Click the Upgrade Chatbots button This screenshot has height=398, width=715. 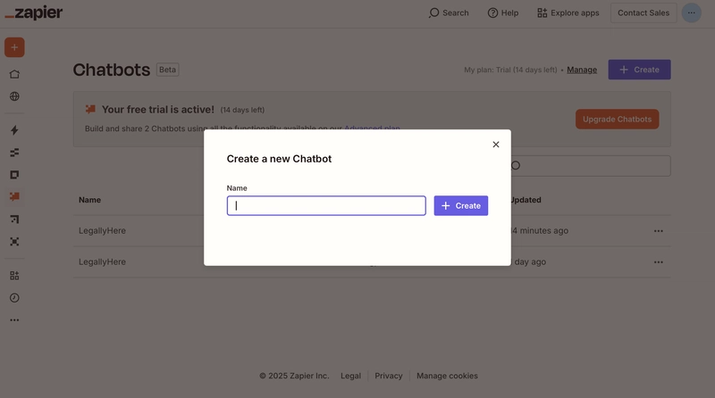pos(617,120)
